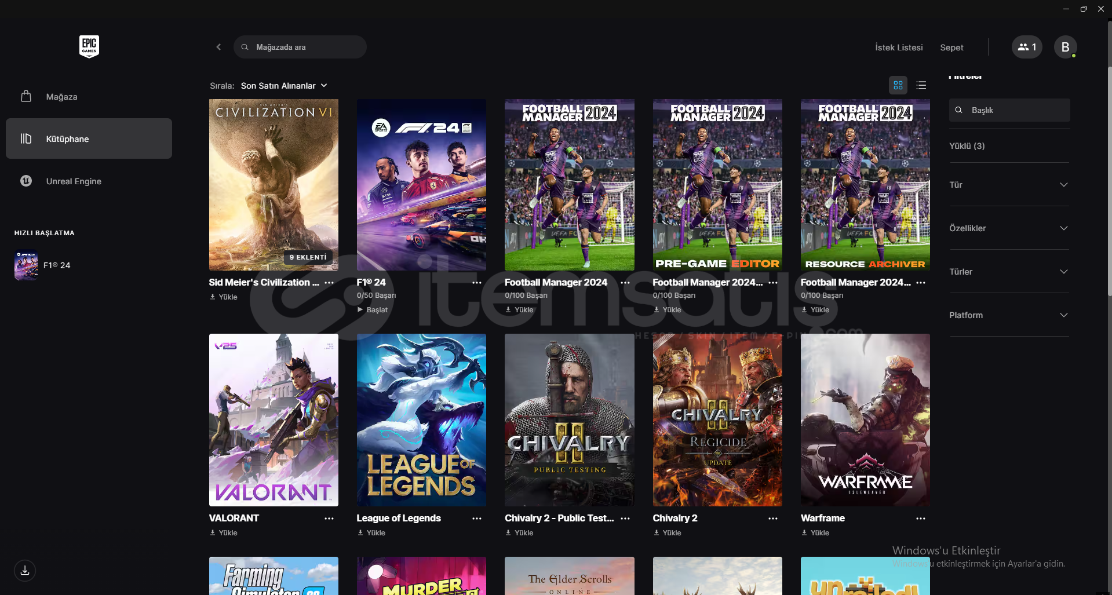Image resolution: width=1112 pixels, height=595 pixels.
Task: Open options for Football Manager Resource Archiver
Action: (921, 283)
